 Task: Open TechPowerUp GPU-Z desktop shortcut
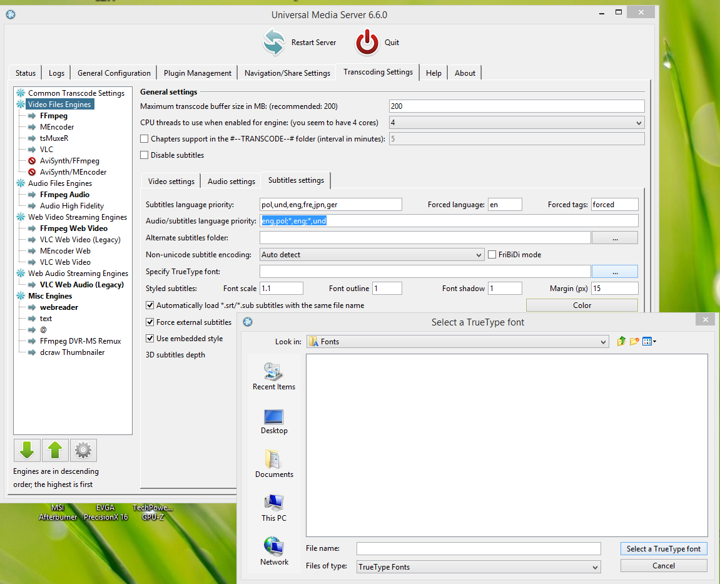coord(153,512)
